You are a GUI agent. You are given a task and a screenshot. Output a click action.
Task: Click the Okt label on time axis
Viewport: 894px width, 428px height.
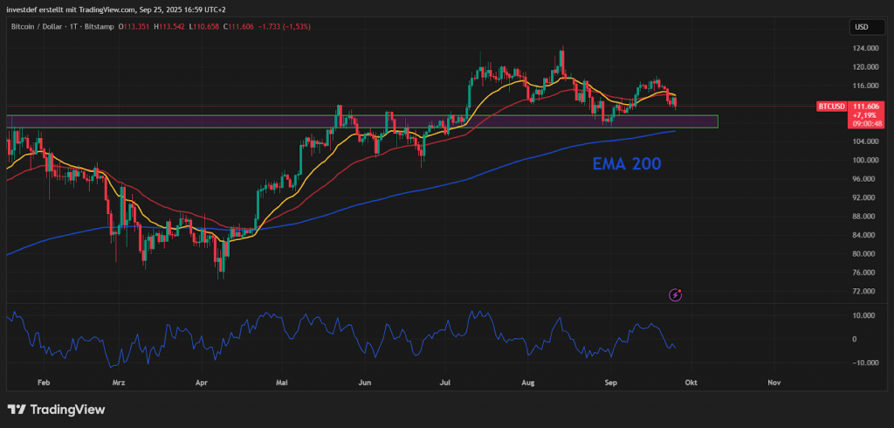(691, 383)
